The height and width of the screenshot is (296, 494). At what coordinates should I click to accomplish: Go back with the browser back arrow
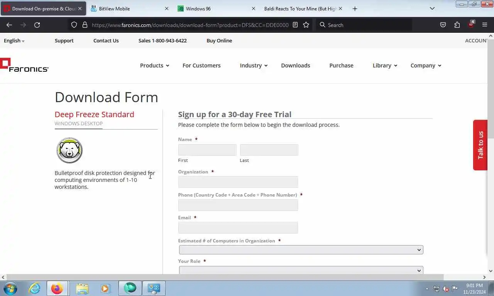pyautogui.click(x=9, y=25)
